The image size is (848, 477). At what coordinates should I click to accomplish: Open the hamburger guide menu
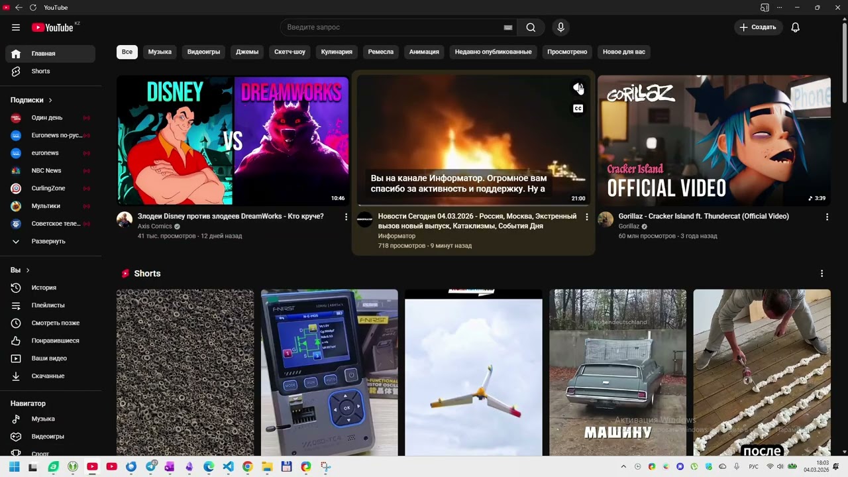coord(16,27)
